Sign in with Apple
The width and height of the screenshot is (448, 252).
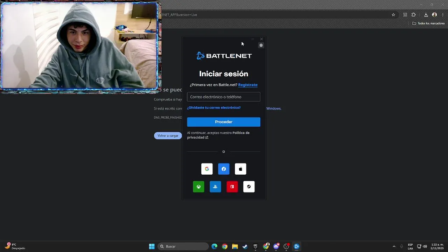tap(240, 169)
